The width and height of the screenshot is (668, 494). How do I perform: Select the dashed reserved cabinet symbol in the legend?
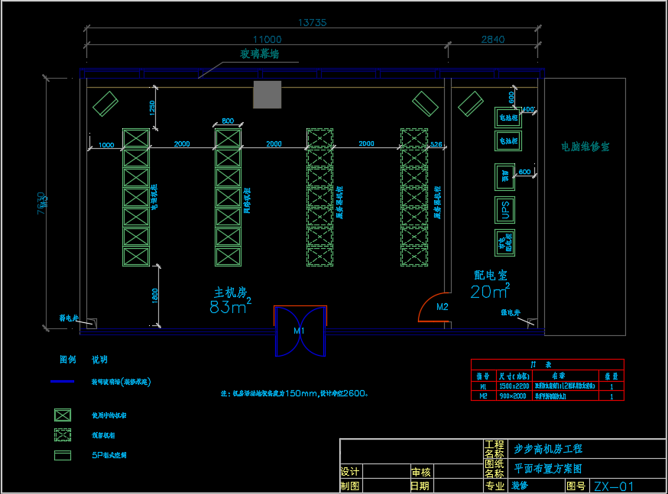63,435
